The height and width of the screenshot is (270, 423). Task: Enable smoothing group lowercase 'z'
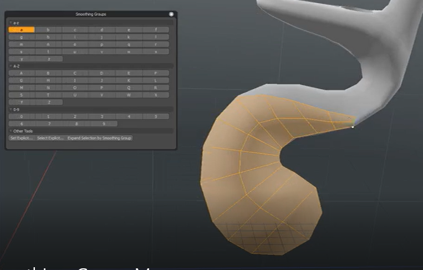[49, 59]
